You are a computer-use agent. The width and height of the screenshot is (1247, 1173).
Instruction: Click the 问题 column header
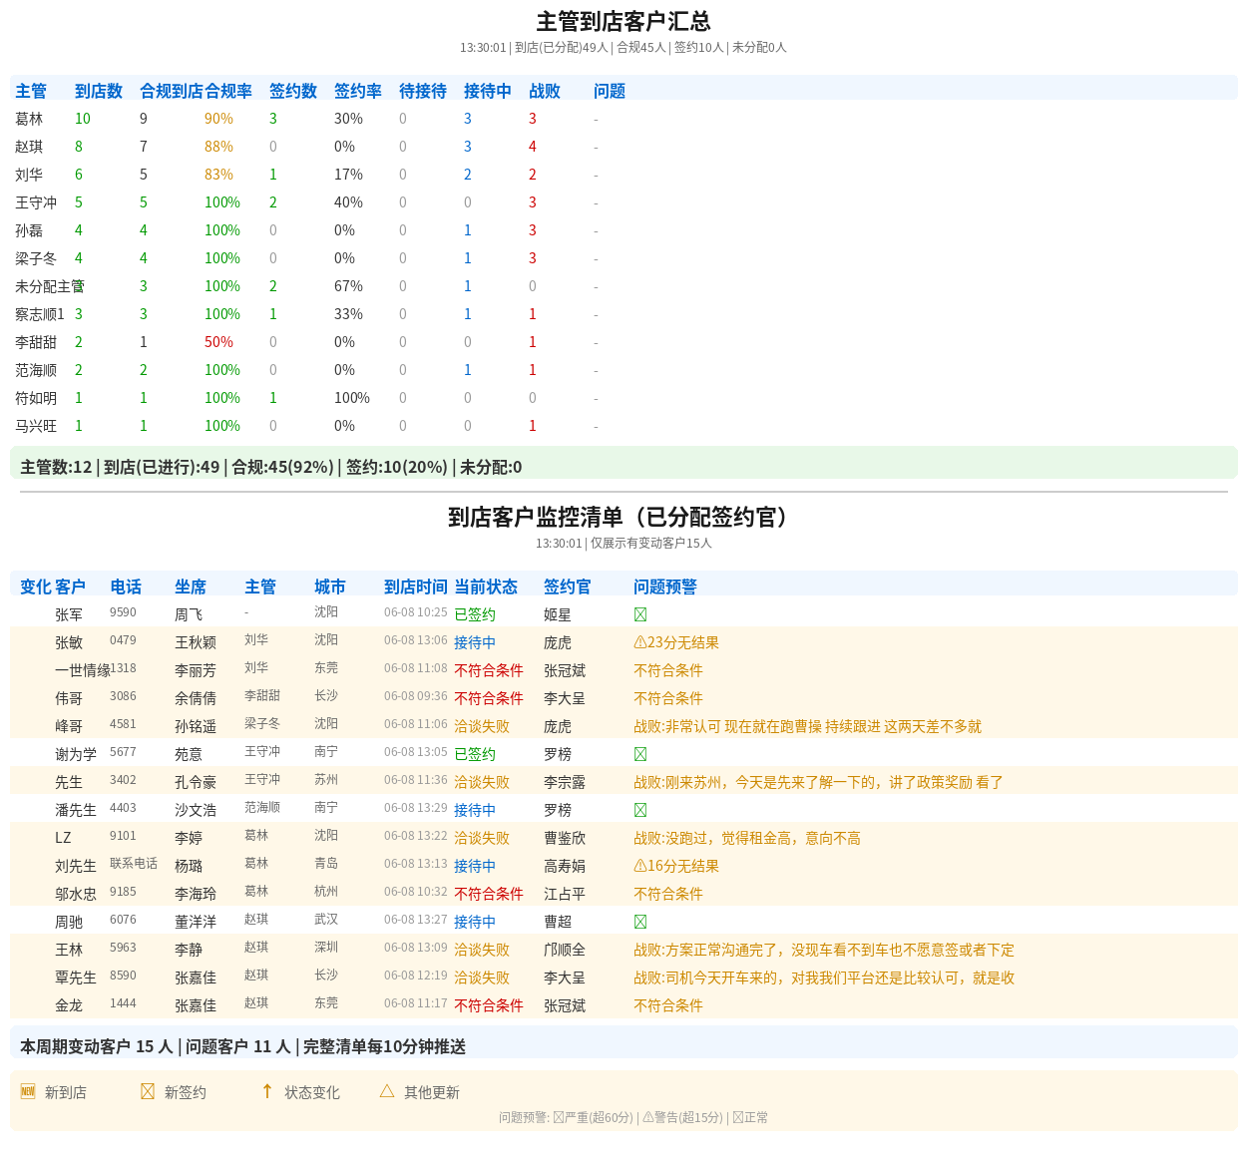[610, 91]
